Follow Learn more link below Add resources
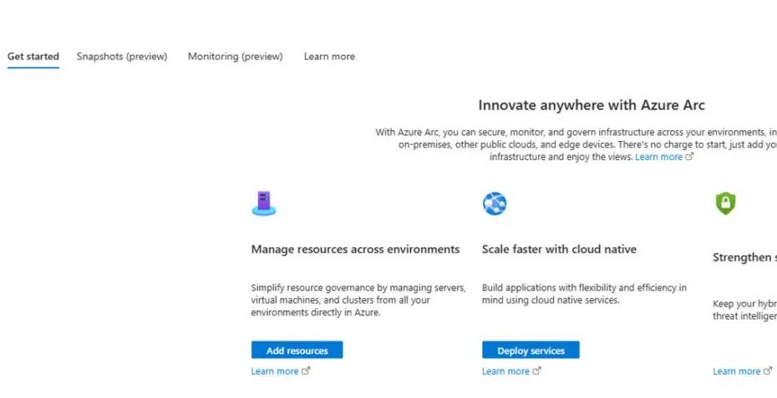The height and width of the screenshot is (398, 777). click(275, 371)
